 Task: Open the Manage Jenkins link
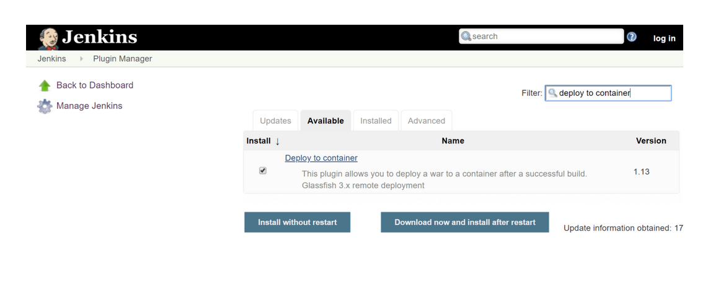coord(89,106)
